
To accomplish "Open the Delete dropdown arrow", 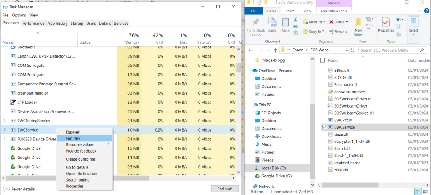I will [347, 22].
